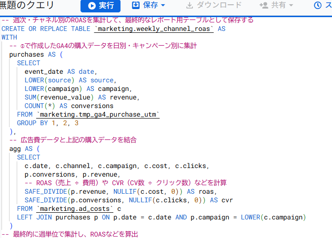Viewport: 332px width, 238px height.
Task: Open the `marketing.weekly_channel_roas` table link
Action: [x=154, y=29]
